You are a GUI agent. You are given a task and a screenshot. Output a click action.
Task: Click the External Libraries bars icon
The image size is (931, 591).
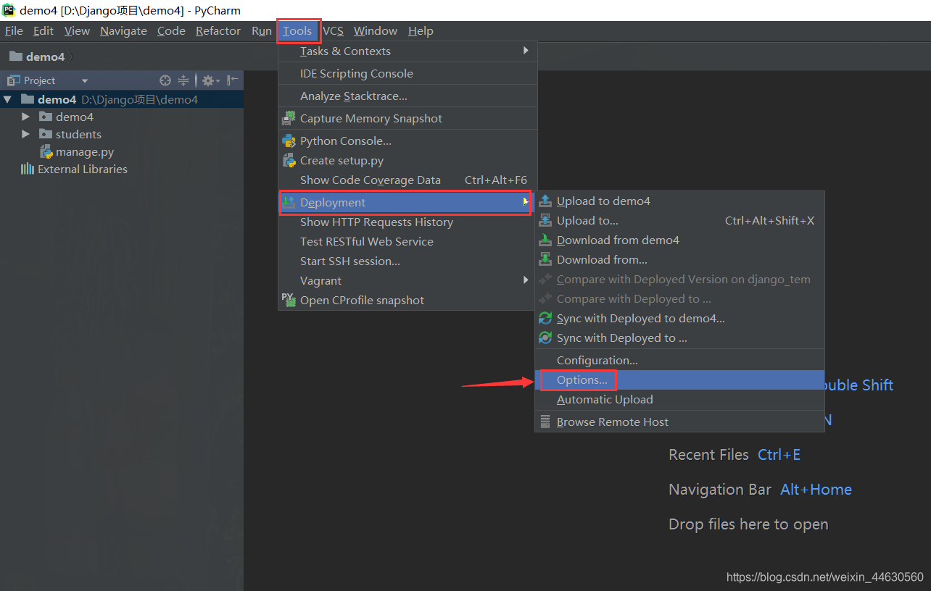[28, 169]
